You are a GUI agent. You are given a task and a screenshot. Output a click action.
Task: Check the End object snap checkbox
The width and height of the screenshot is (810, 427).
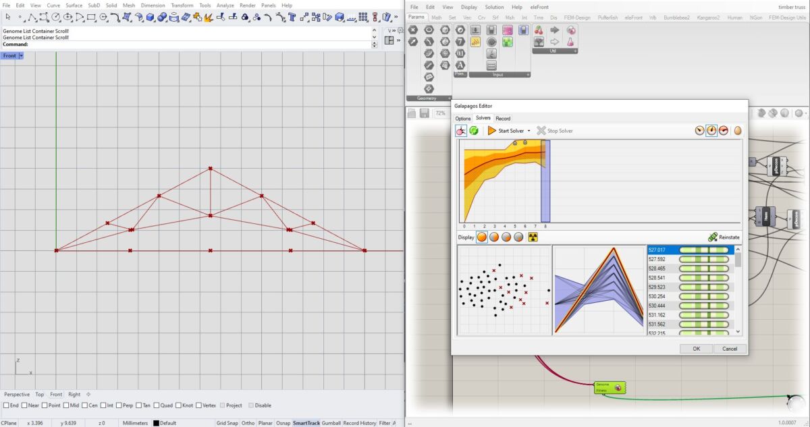pos(5,405)
